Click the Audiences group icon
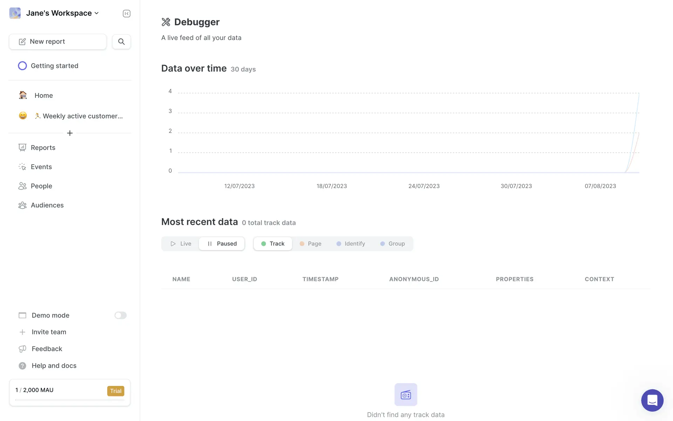The width and height of the screenshot is (673, 421). (22, 205)
